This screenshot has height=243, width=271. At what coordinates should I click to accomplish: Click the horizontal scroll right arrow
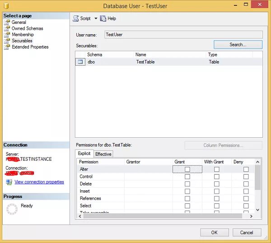[251, 216]
